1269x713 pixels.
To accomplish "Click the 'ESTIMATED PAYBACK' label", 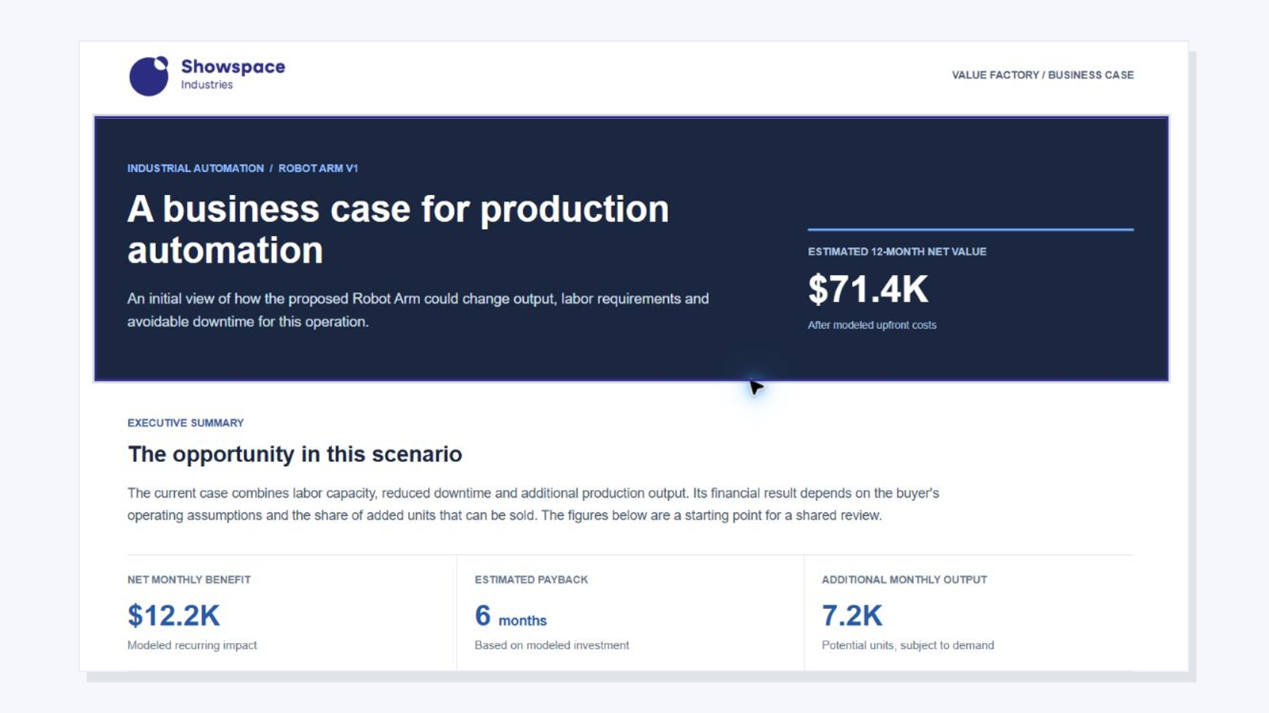I will click(531, 579).
